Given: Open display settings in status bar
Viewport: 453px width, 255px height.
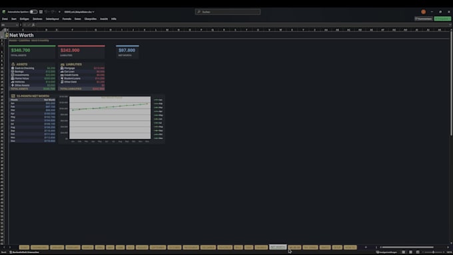Looking at the screenshot, I should tap(387, 252).
